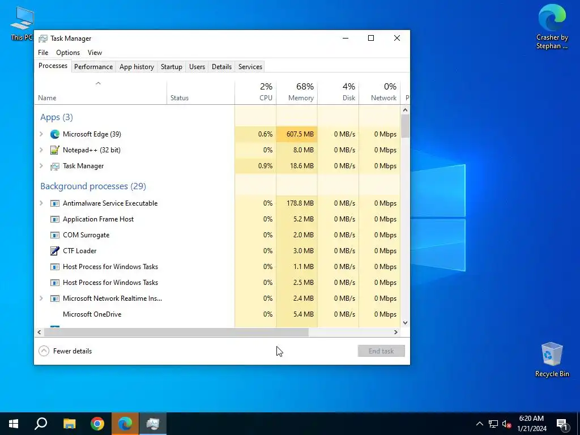Expand the Notepad++ (32 bit) process group

41,150
